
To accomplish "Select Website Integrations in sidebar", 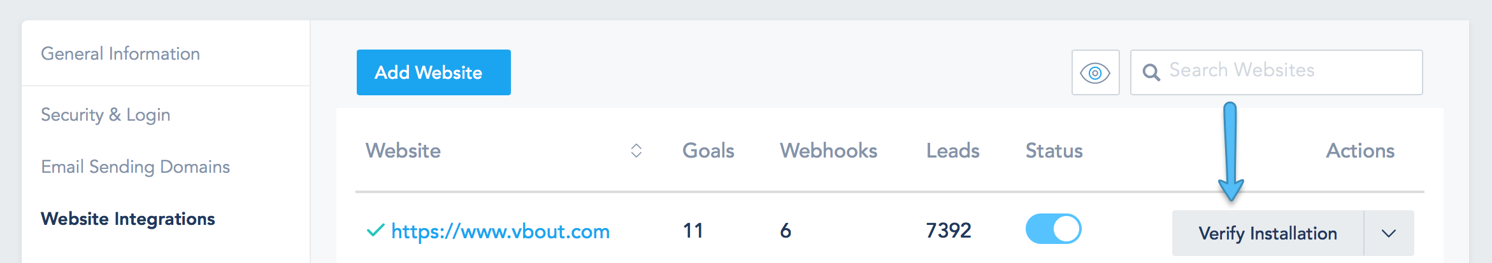I will click(128, 219).
